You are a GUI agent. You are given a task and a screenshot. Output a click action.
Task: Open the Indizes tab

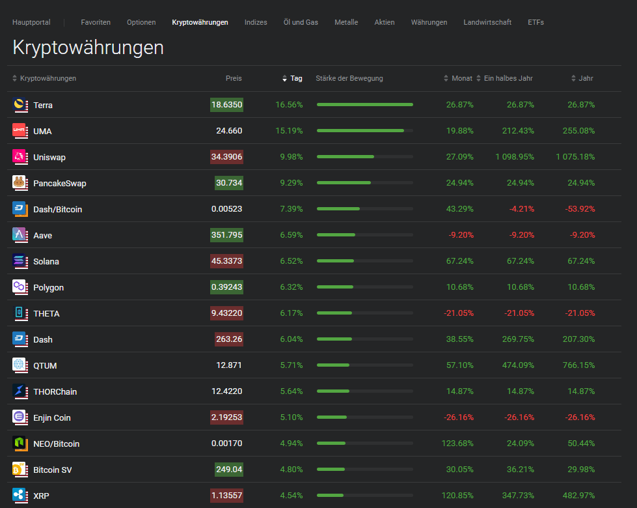pyautogui.click(x=256, y=22)
